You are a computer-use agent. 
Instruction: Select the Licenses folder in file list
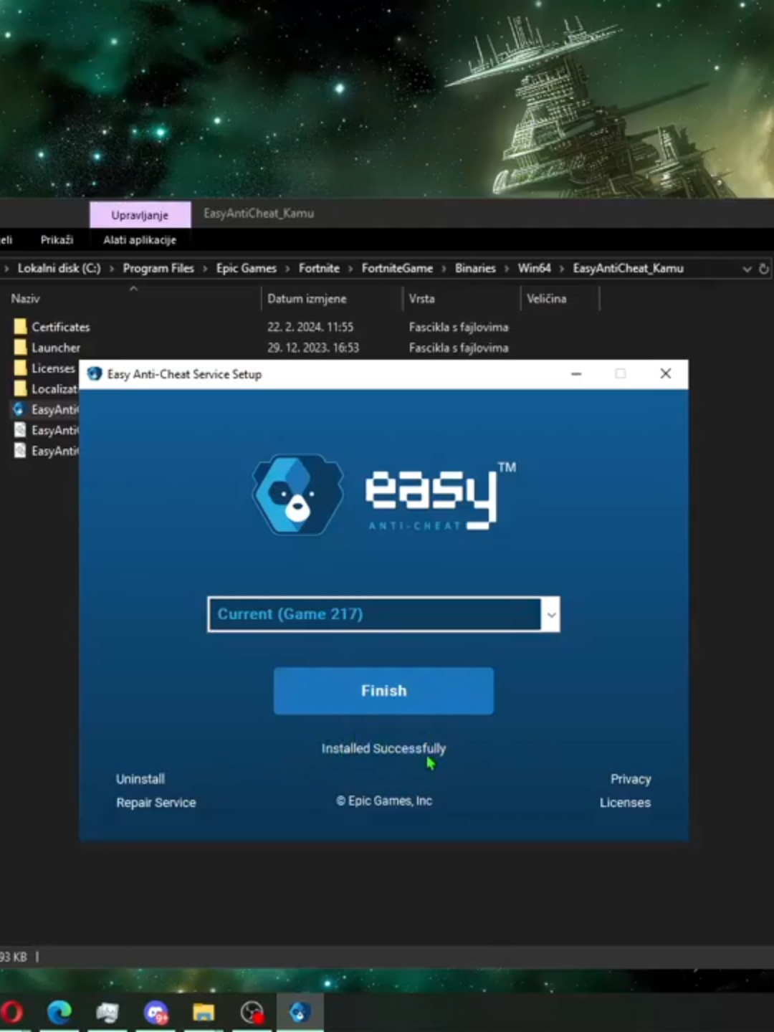coord(53,368)
